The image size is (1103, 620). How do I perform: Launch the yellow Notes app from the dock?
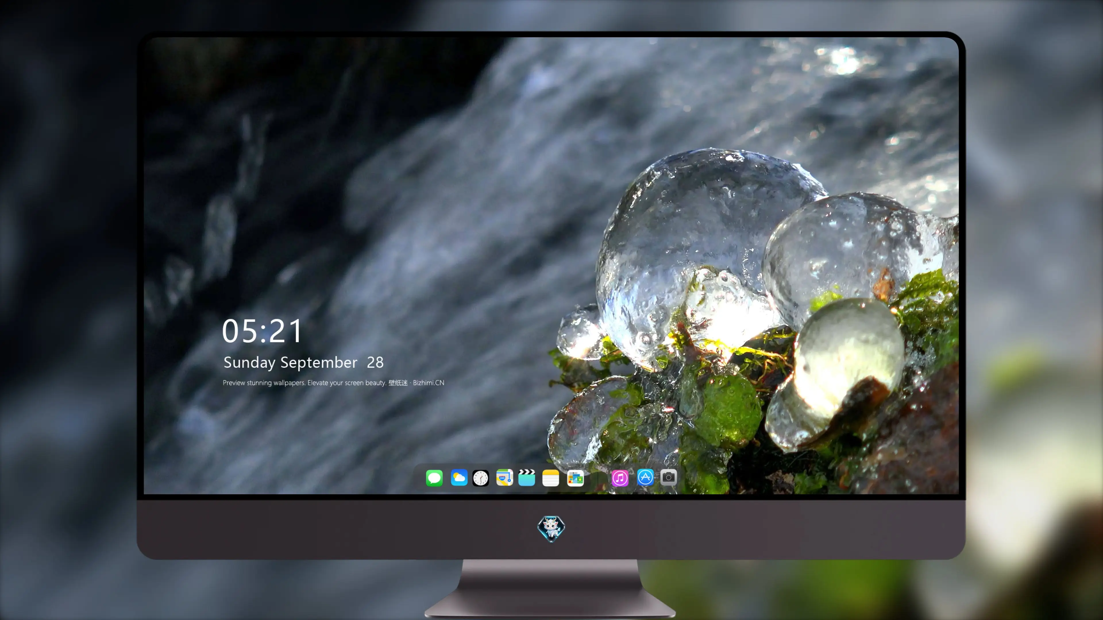551,478
